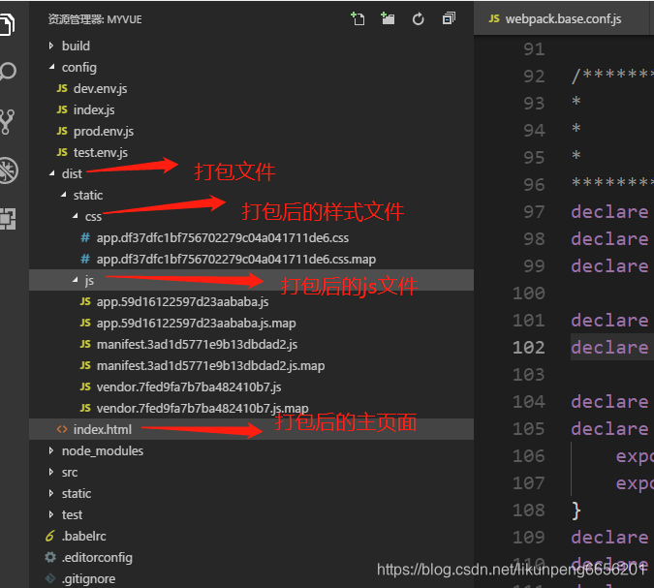The height and width of the screenshot is (588, 654).
Task: Open the .gitignore file
Action: tap(251, 579)
